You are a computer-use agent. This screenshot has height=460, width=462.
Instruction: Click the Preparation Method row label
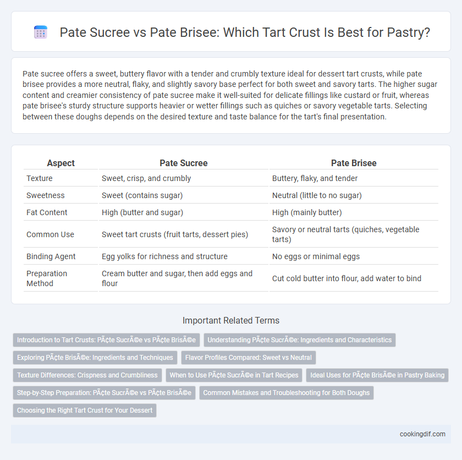(x=47, y=278)
